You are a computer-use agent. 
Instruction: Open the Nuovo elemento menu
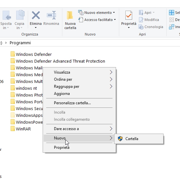coord(97,13)
